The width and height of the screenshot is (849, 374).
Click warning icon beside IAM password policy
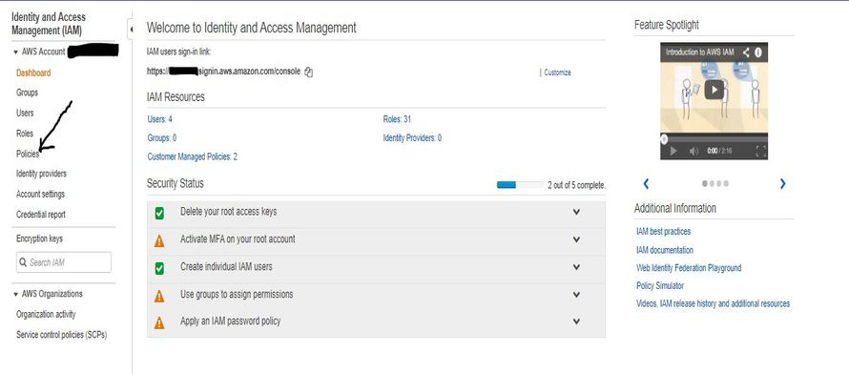[x=159, y=322]
